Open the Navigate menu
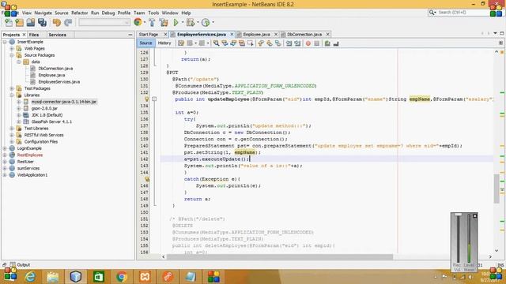 43,13
